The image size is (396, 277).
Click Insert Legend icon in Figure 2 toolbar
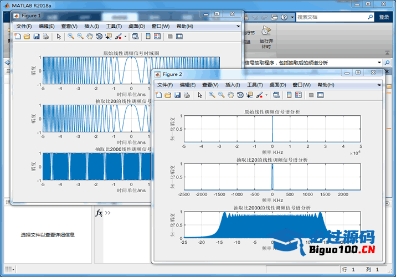pos(299,95)
